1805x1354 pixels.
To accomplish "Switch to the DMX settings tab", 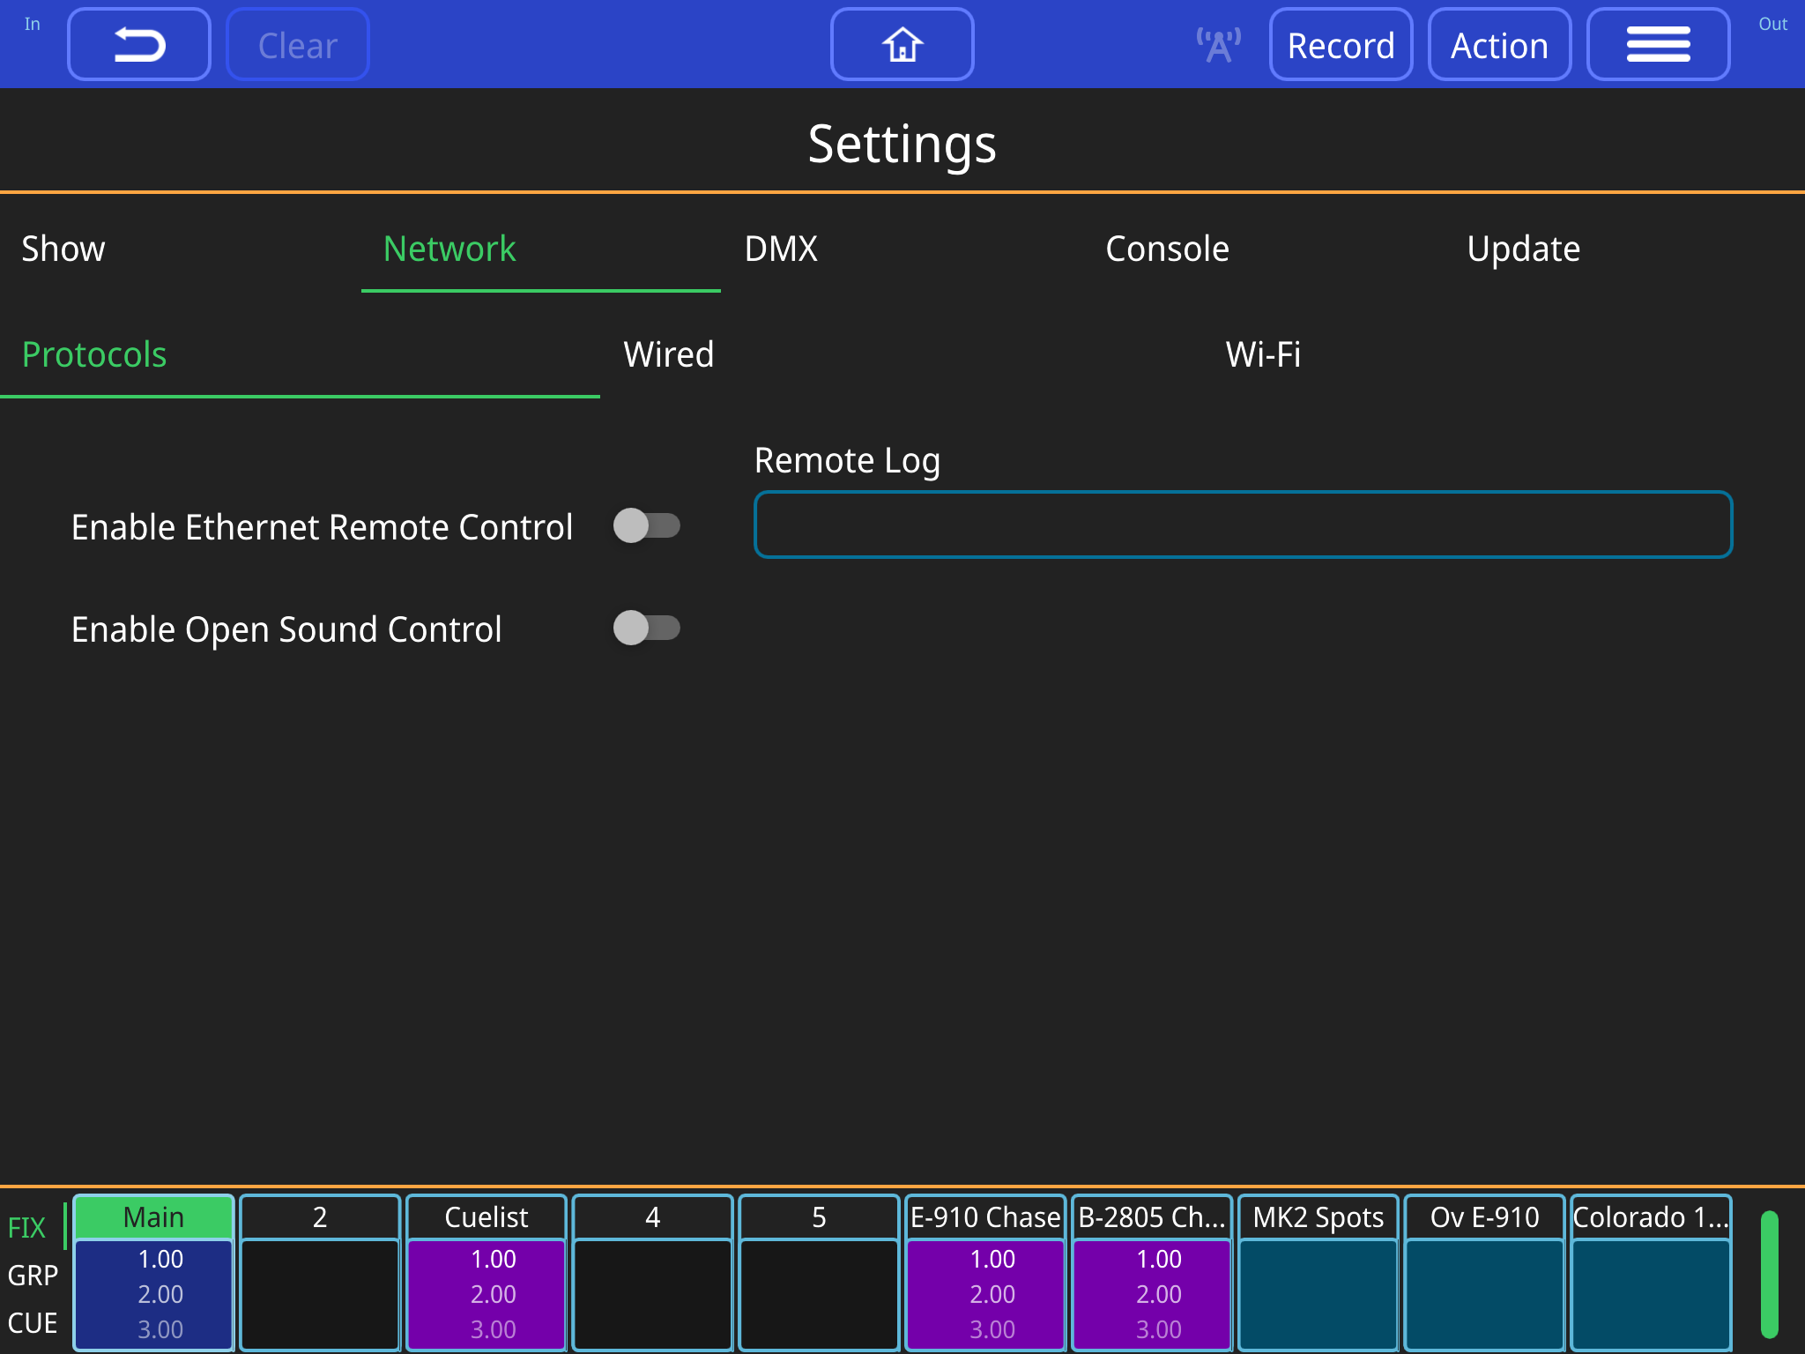I will point(781,249).
